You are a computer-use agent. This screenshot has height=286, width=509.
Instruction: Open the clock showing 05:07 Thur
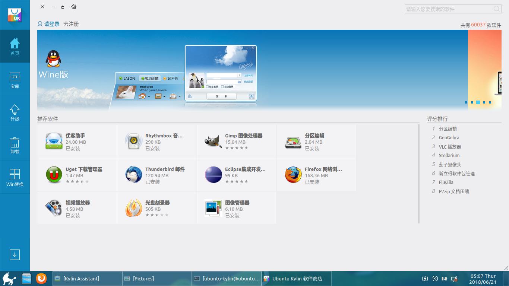(483, 279)
